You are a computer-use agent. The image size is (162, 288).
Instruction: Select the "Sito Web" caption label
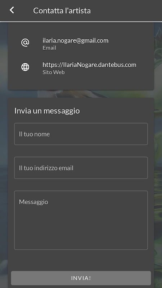click(x=54, y=72)
